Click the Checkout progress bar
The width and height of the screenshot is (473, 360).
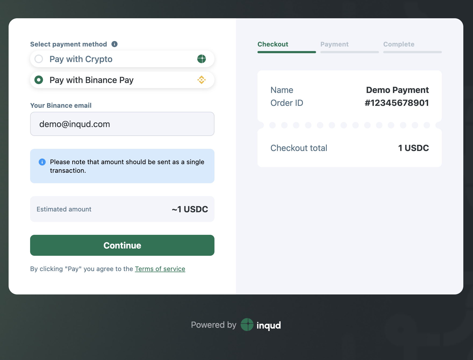(x=287, y=52)
